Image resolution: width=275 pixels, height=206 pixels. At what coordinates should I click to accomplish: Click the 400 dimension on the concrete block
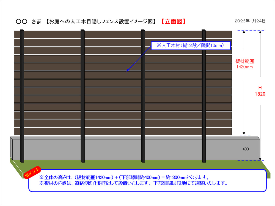click(246, 149)
